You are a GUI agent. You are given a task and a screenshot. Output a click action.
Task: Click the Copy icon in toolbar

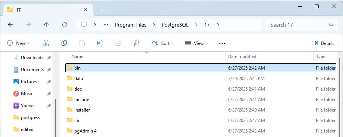point(64,43)
